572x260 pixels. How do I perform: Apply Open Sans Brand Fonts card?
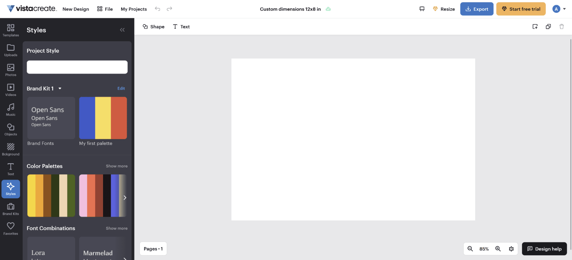tap(51, 118)
